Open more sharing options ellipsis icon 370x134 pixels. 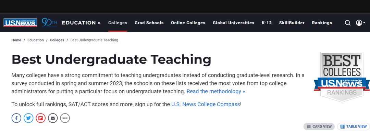click(x=65, y=118)
